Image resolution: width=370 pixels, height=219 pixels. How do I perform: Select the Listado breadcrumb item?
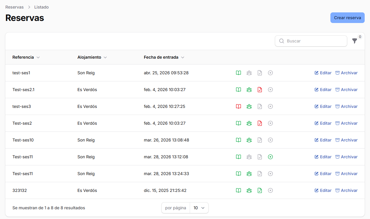click(x=41, y=7)
